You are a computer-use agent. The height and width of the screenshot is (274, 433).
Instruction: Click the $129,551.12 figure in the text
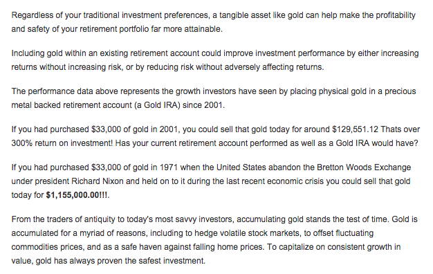355,129
